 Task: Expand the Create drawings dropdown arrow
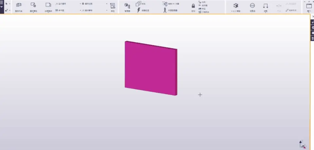[x=48, y=13]
